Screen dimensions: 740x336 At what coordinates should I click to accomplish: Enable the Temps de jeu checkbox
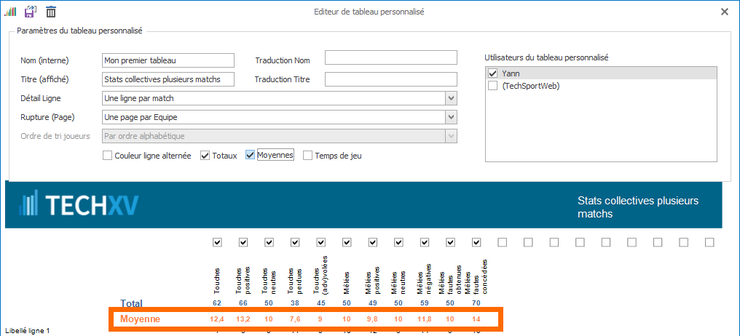pos(307,155)
